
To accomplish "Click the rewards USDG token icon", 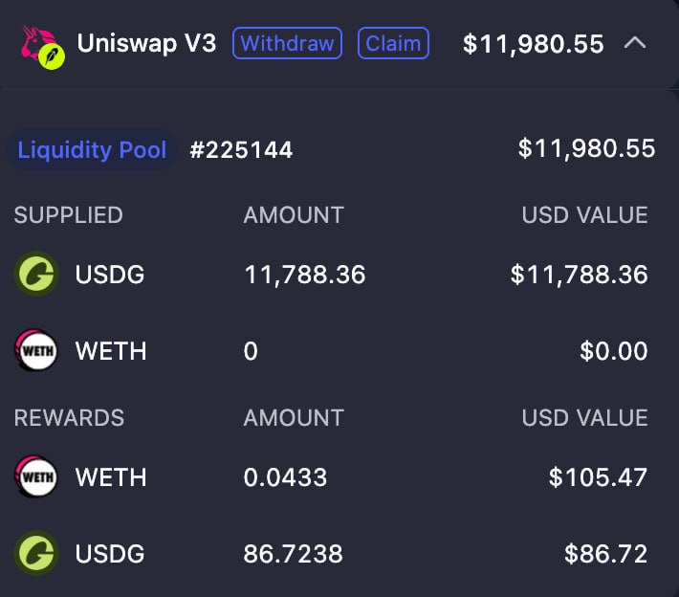I will (36, 553).
